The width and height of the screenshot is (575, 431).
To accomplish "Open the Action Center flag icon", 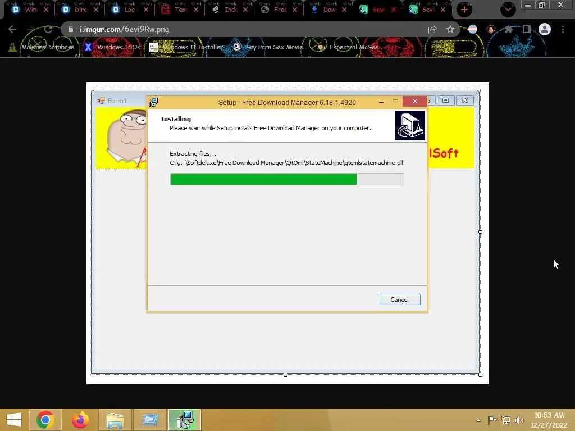I will [x=492, y=420].
